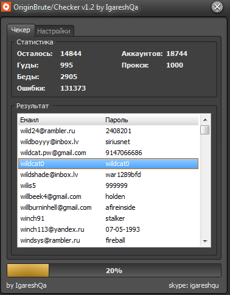Click the password 07-05-1993 cell
230x295 pixels.
pyautogui.click(x=123, y=229)
